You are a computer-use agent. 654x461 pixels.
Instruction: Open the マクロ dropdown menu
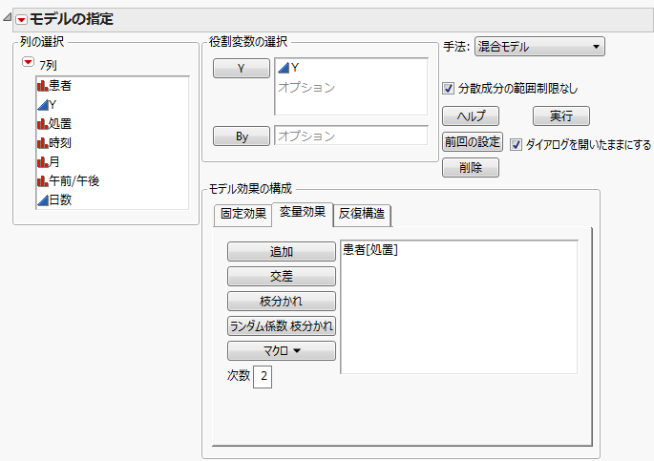[x=281, y=350]
